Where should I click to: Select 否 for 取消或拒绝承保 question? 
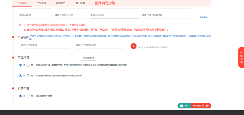click(20, 76)
